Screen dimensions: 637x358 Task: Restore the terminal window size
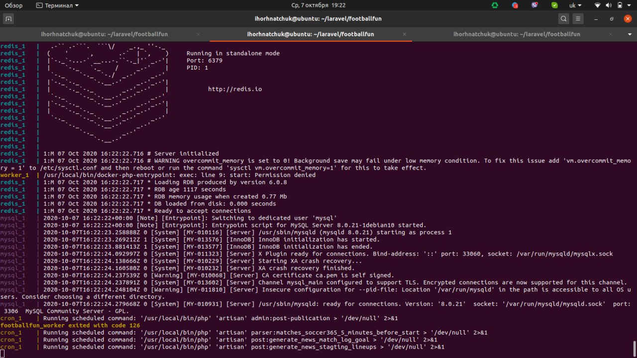tap(612, 19)
